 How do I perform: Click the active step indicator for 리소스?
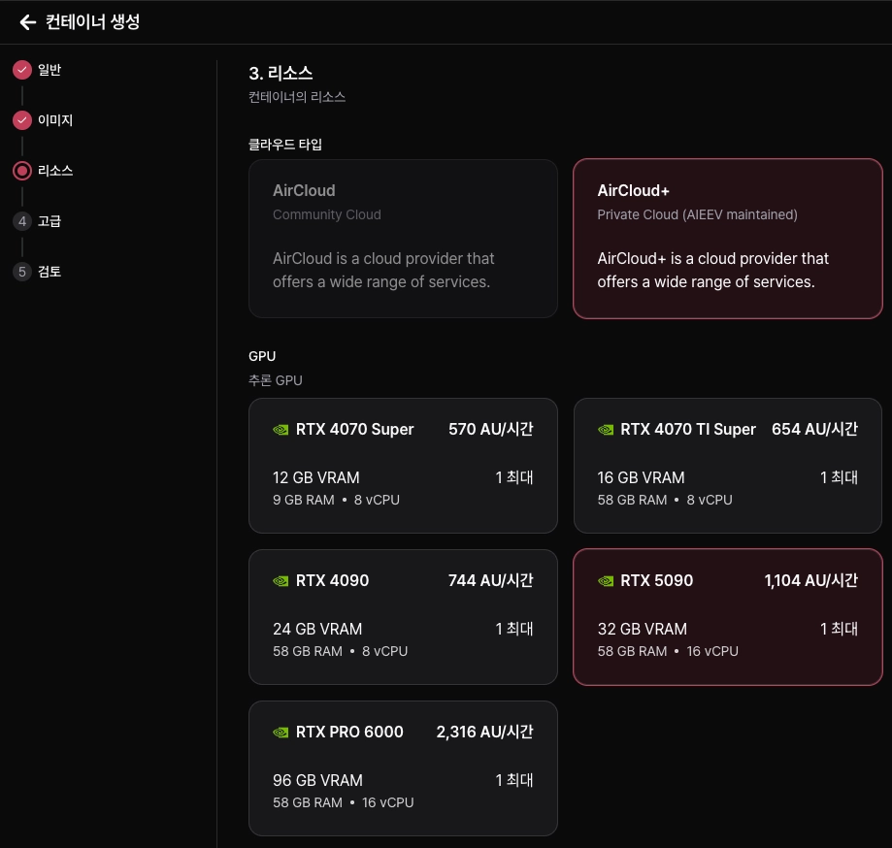point(22,171)
